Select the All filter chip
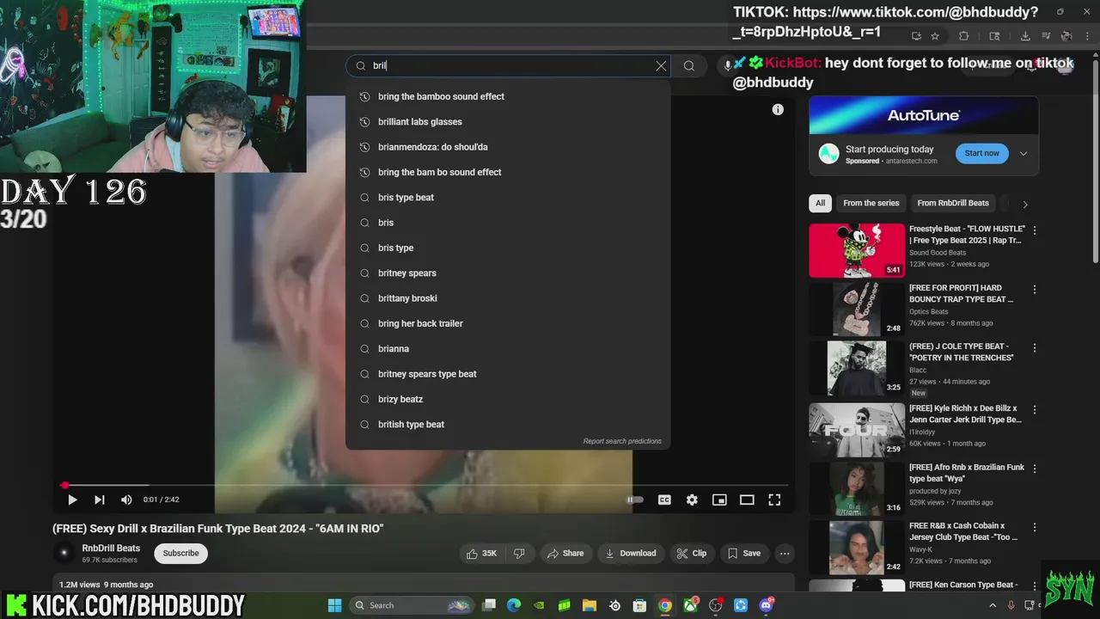The width and height of the screenshot is (1100, 619). [821, 204]
